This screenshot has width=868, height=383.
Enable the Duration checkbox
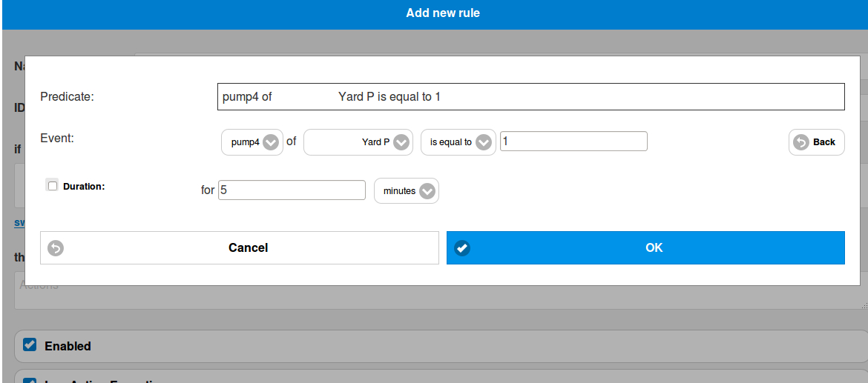click(x=53, y=186)
